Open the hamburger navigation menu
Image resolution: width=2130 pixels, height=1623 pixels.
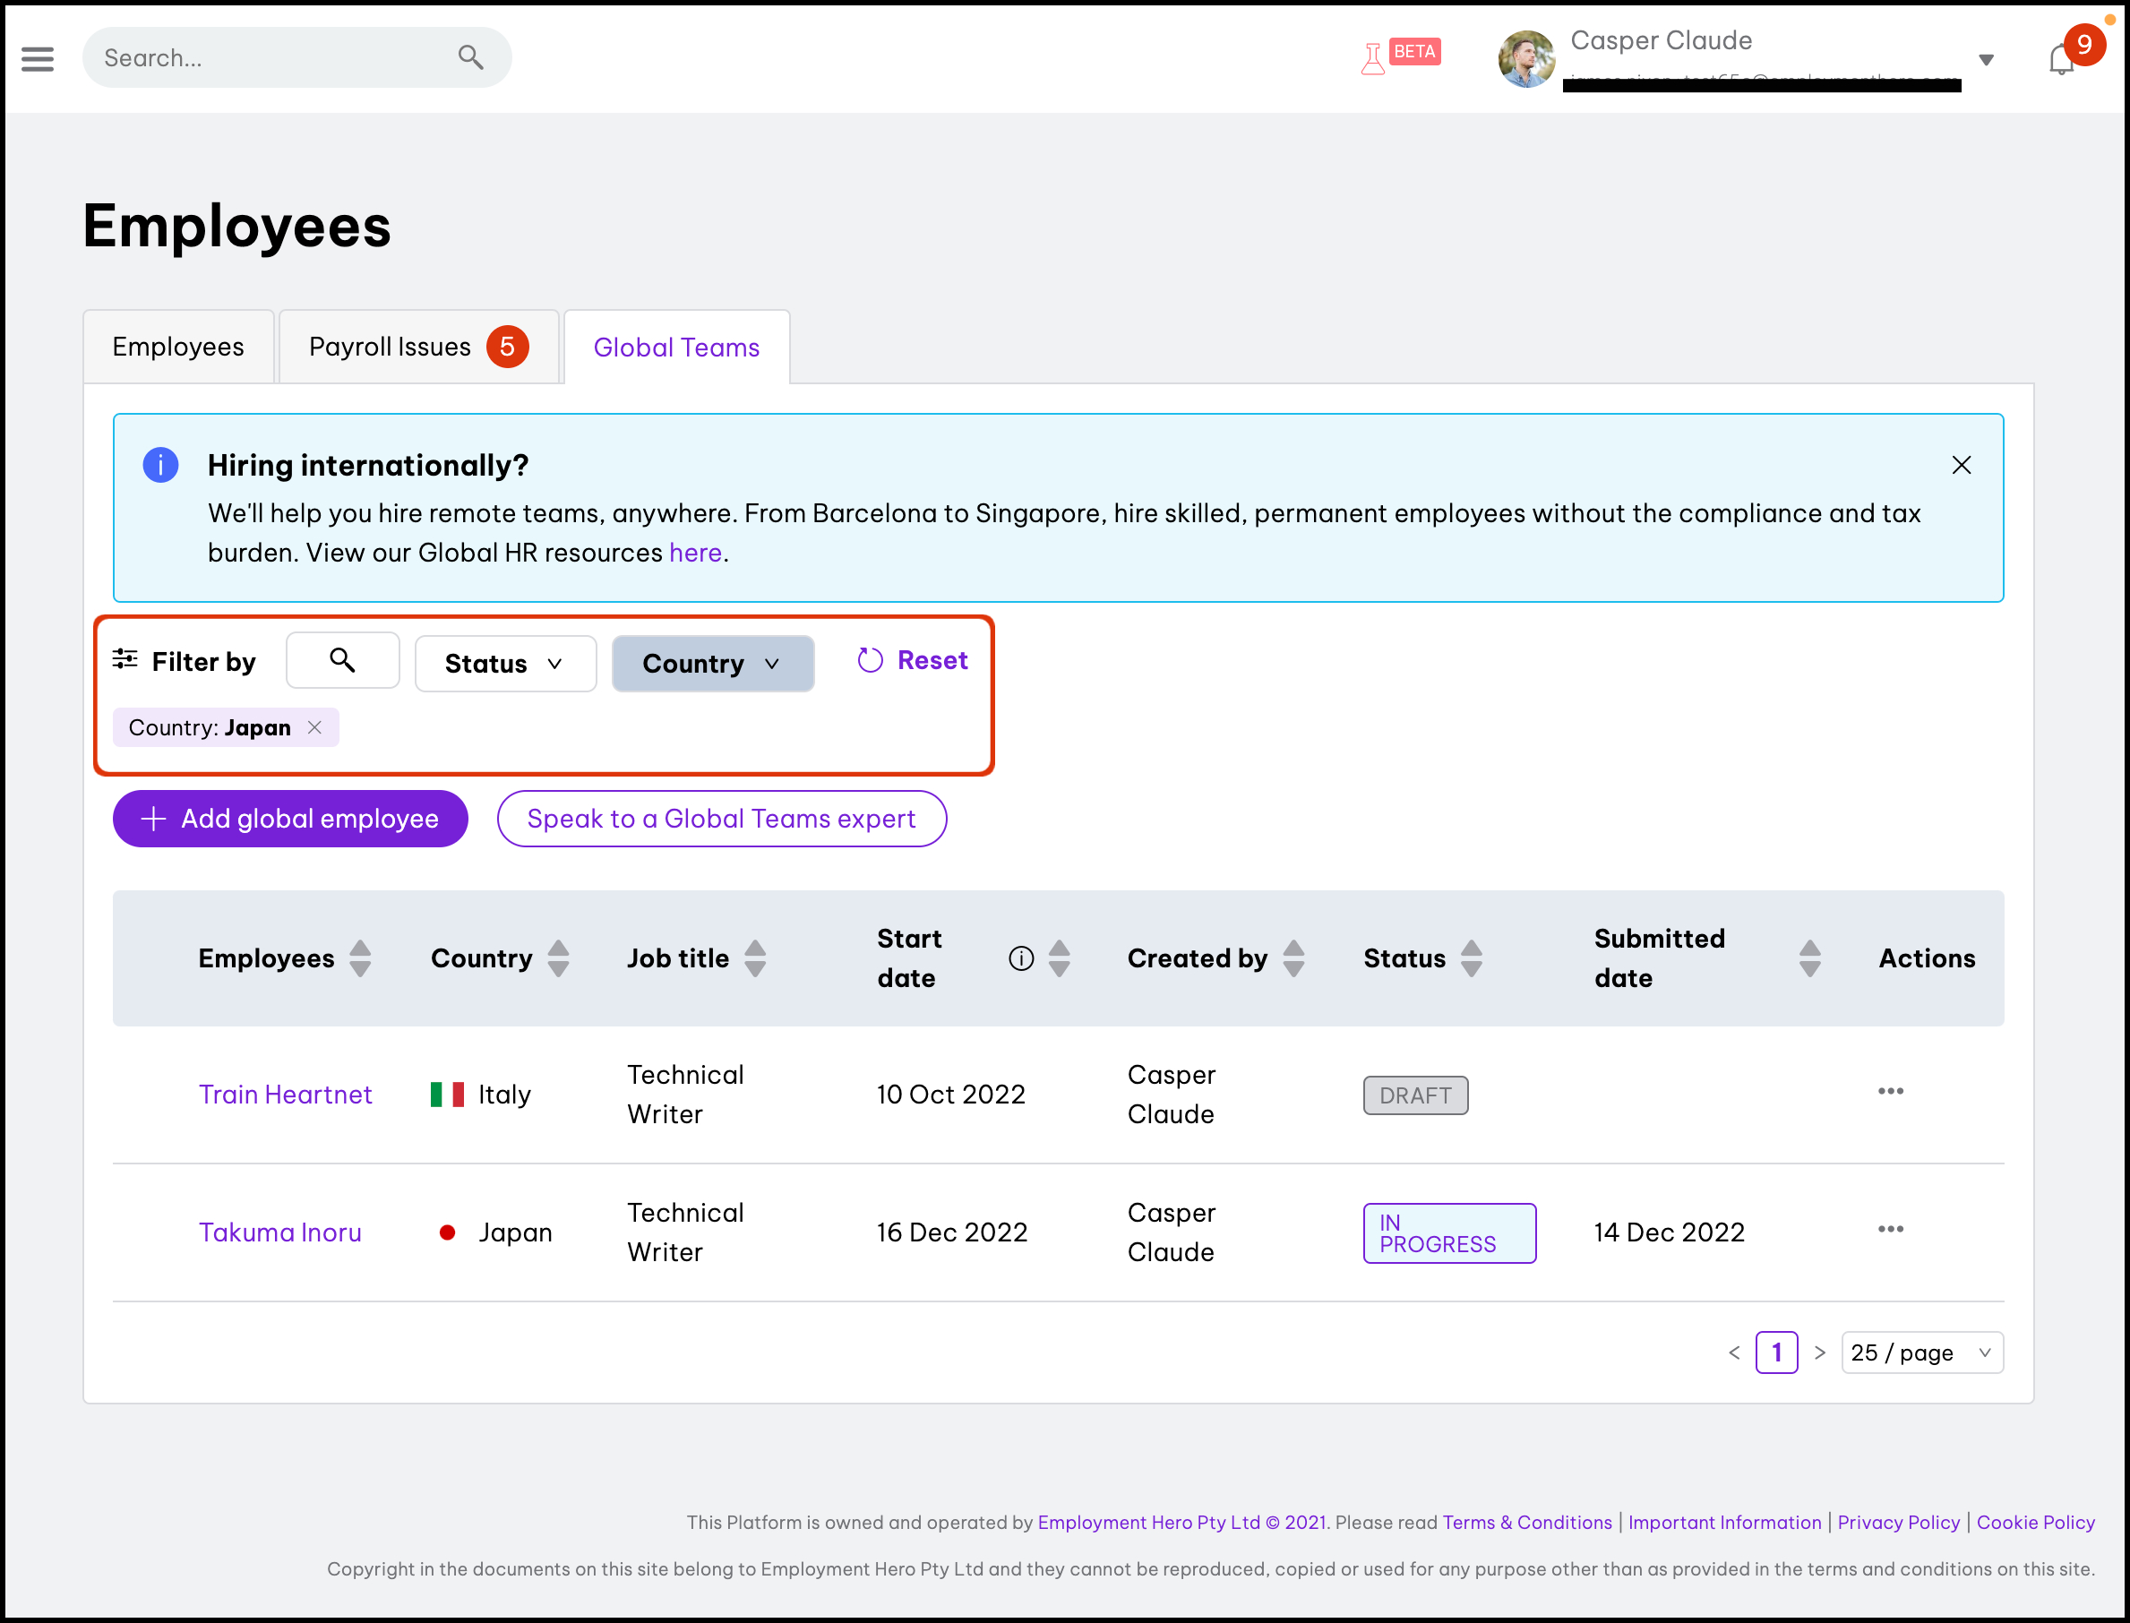click(38, 59)
